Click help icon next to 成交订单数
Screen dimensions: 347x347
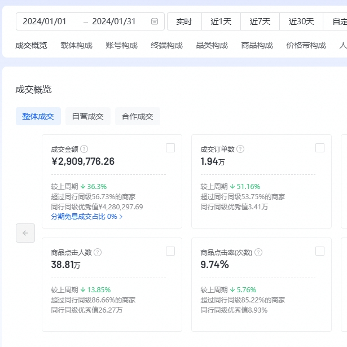point(240,149)
